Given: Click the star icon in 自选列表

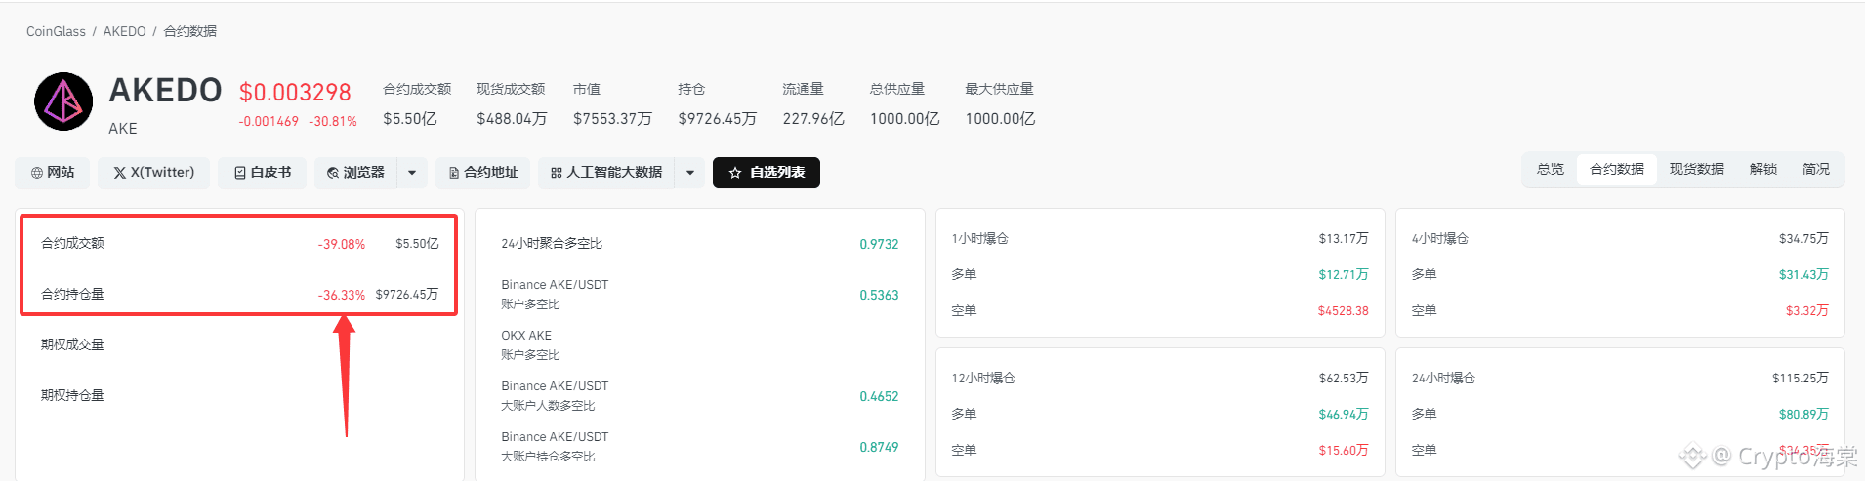Looking at the screenshot, I should 735,173.
